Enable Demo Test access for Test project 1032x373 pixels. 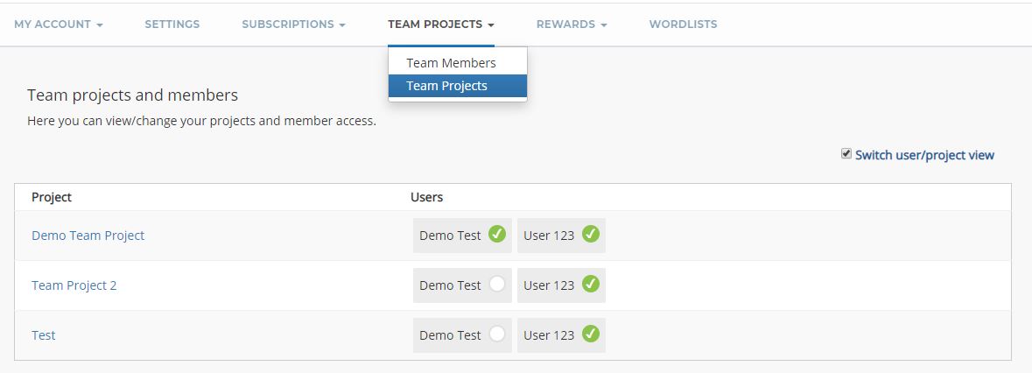click(x=497, y=334)
